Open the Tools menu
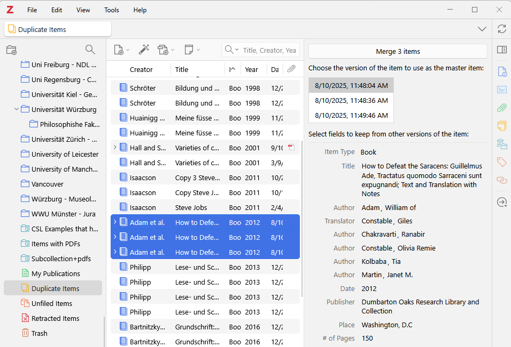 point(112,10)
